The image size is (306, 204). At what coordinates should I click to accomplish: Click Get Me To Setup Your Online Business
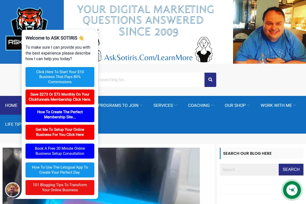(60, 132)
